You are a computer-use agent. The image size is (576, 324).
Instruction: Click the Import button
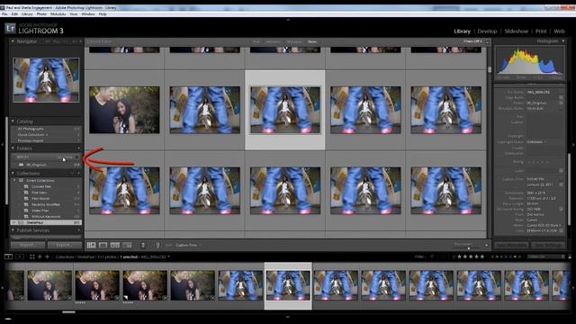click(x=28, y=245)
